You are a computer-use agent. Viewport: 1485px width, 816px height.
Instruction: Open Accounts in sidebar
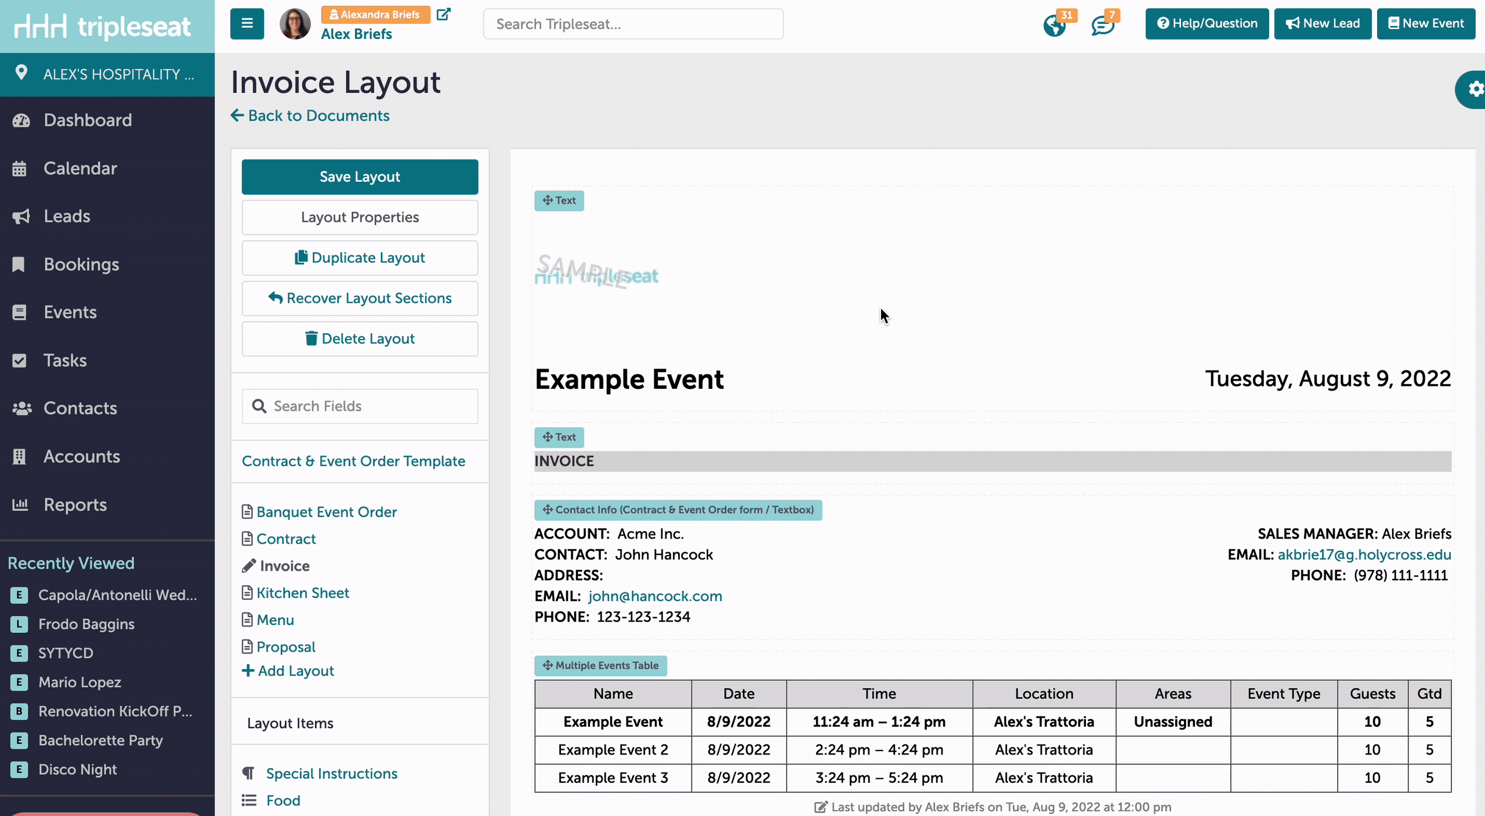click(x=82, y=457)
